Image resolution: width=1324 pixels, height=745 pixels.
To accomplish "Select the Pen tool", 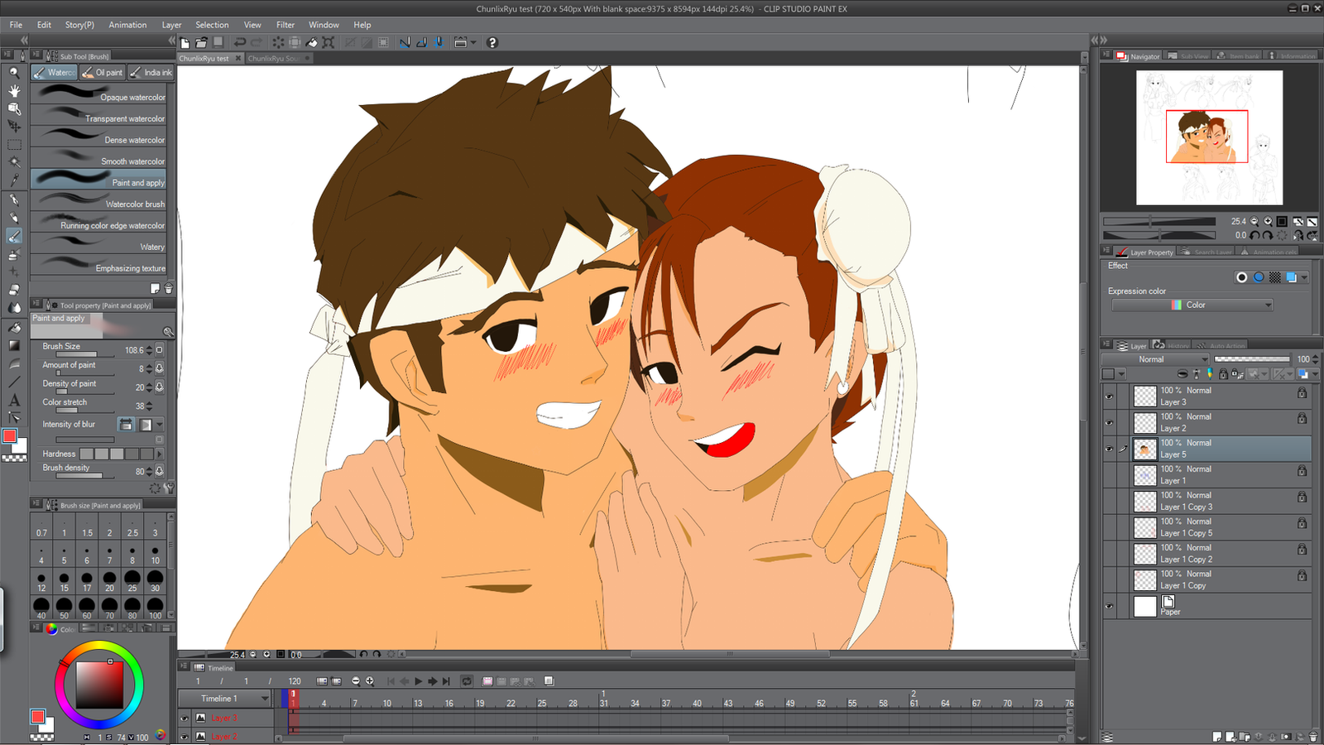I will point(14,200).
